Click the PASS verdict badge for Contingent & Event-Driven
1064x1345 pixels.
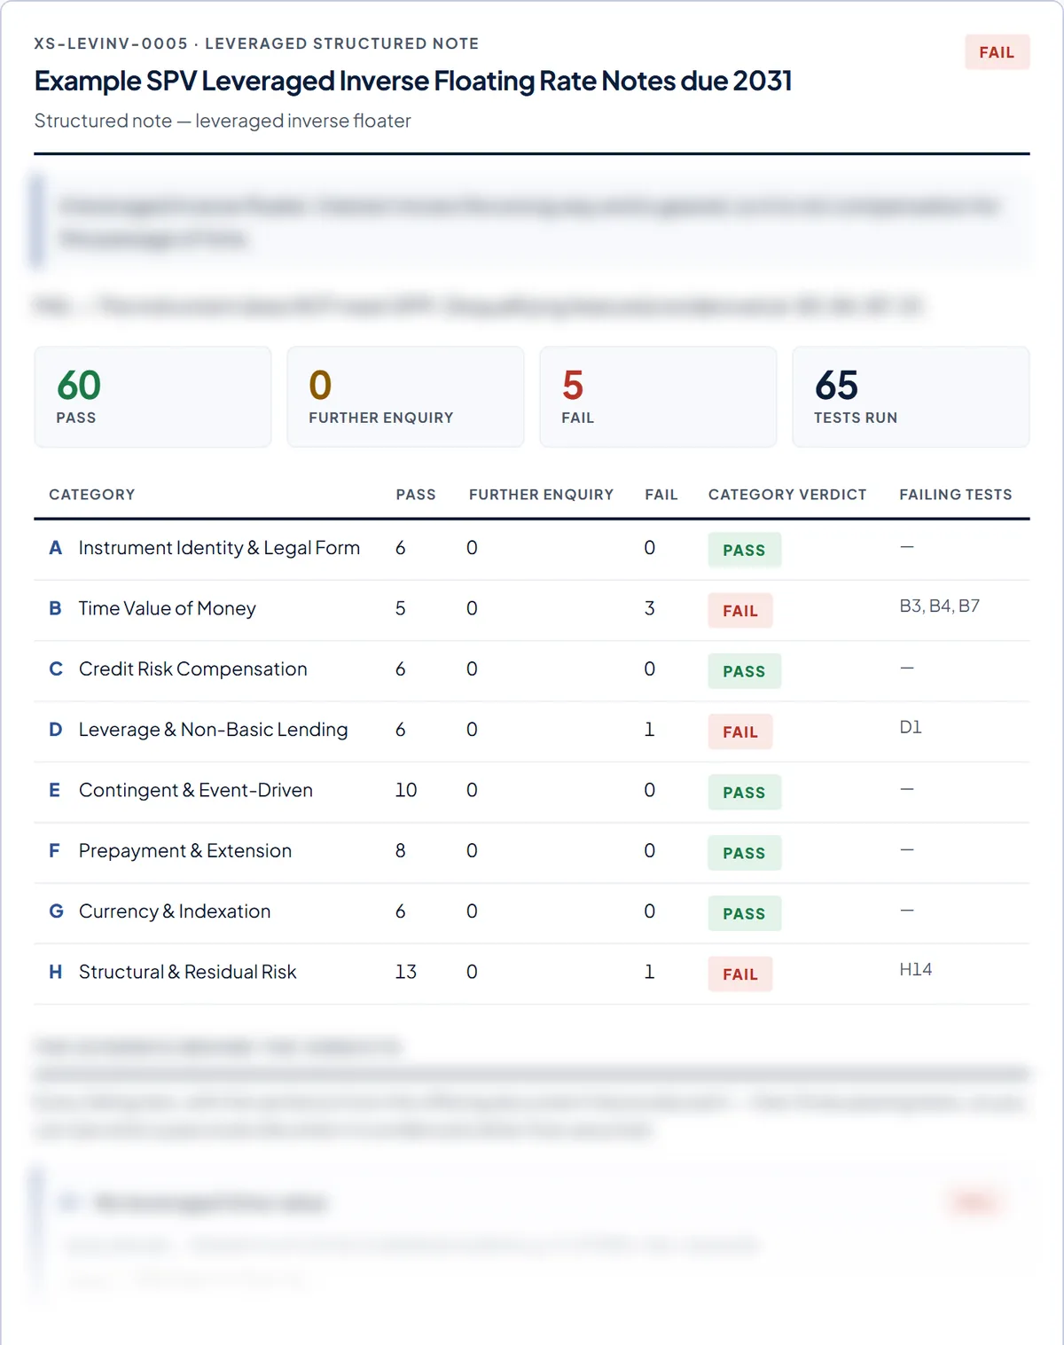[x=744, y=793]
